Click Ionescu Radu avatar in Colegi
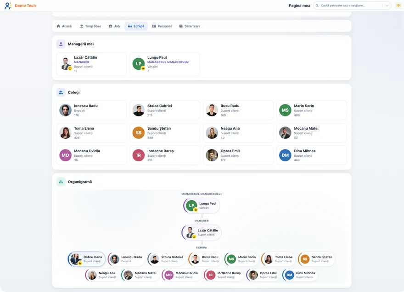The width and height of the screenshot is (404, 292). coord(66,110)
